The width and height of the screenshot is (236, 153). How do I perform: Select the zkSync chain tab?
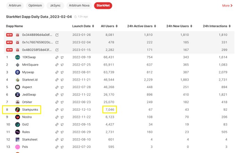click(56, 6)
